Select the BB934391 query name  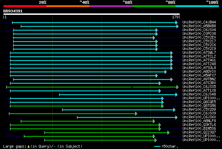(x=13, y=11)
